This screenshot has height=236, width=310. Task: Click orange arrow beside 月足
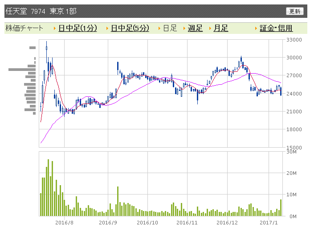click(210, 28)
